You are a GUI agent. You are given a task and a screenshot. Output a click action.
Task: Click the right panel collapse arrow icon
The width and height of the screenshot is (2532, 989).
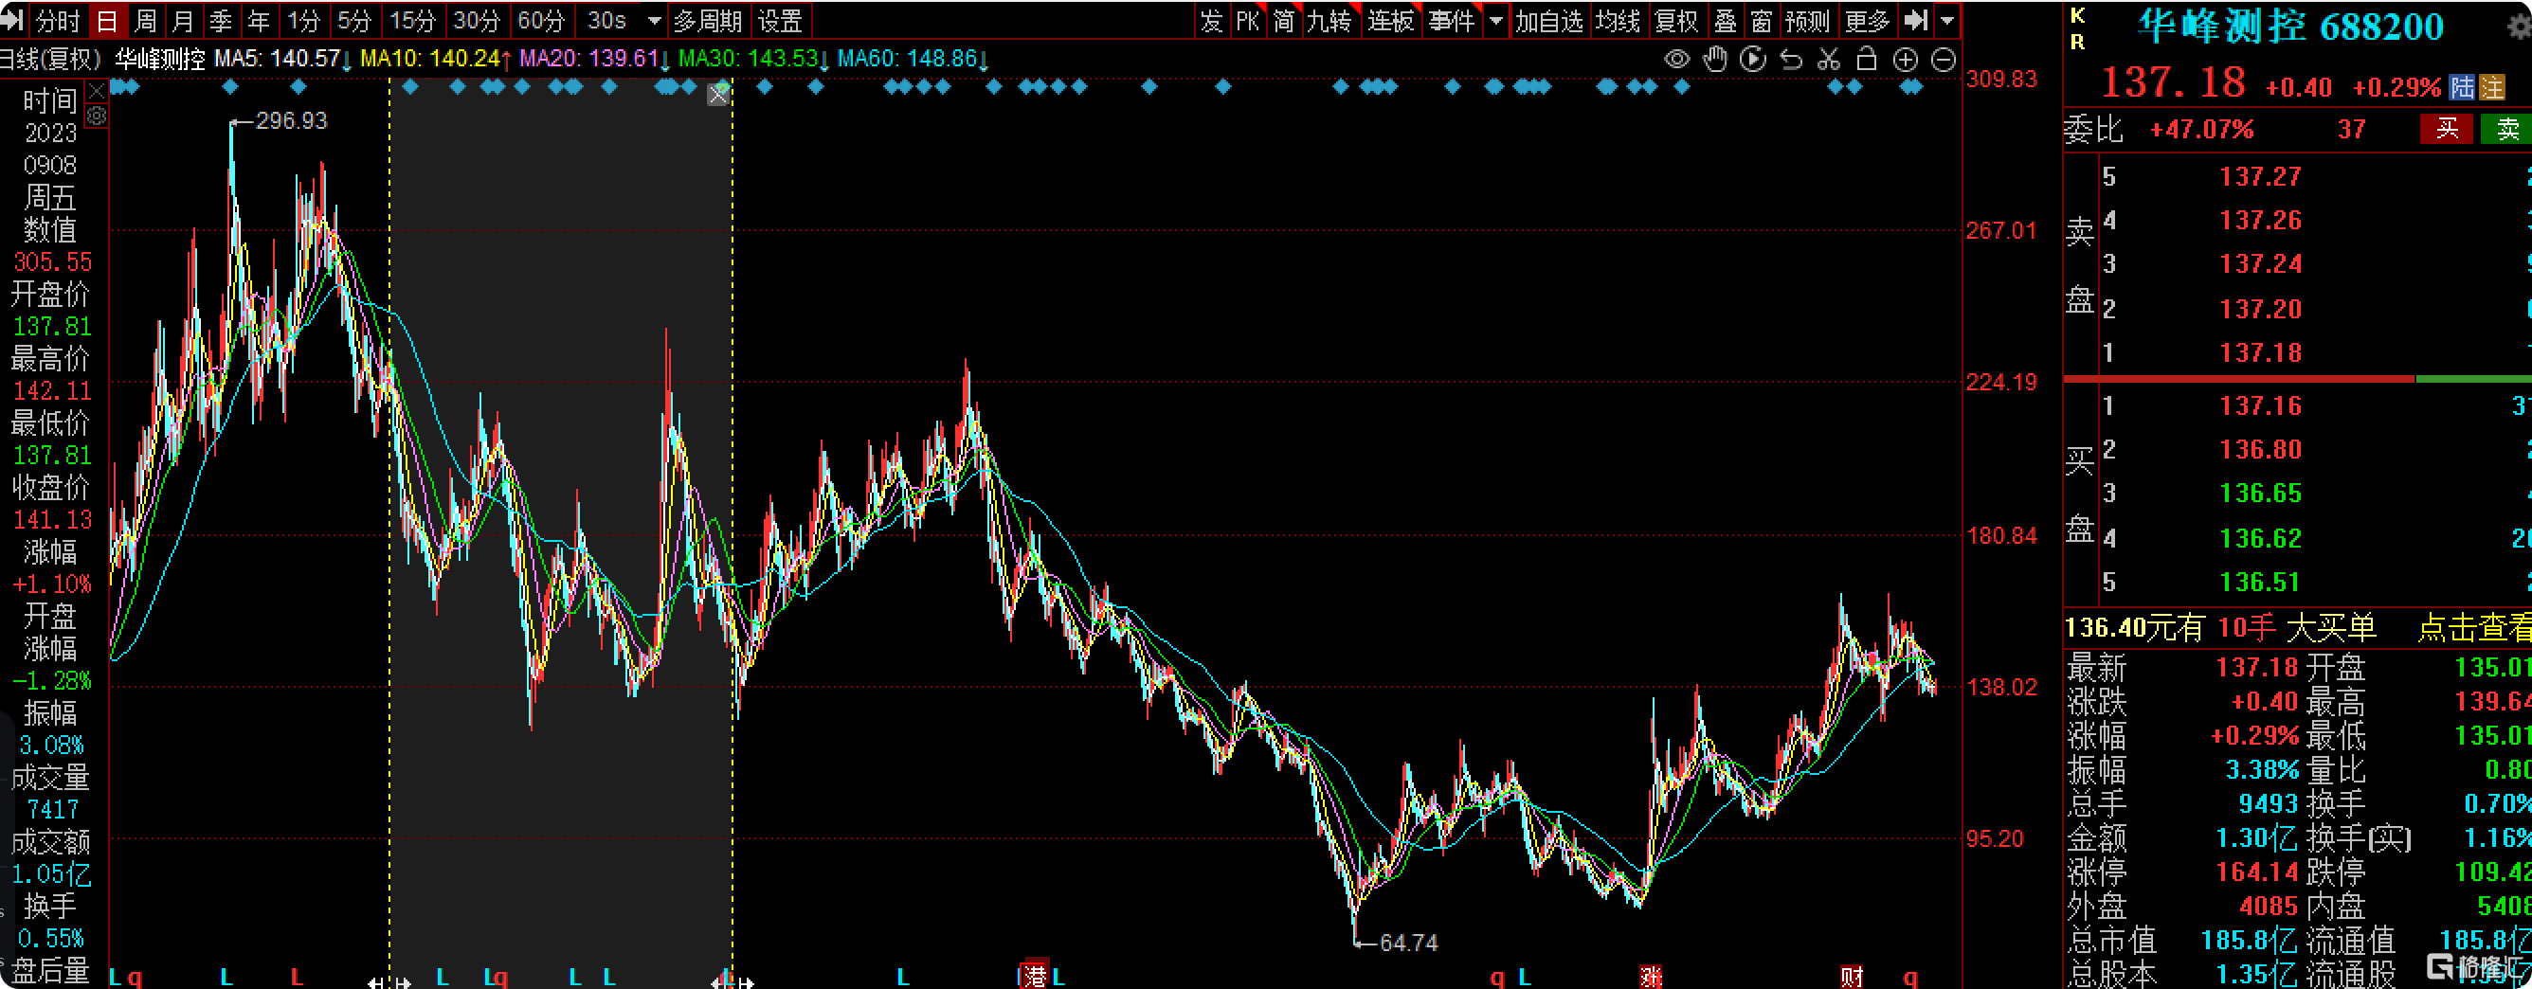pos(1916,21)
